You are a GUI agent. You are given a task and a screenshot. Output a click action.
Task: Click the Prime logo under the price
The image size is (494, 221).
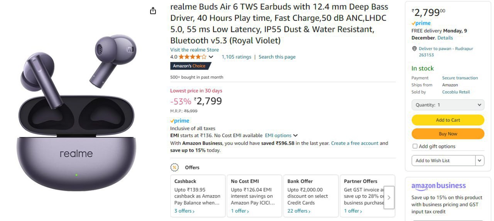[x=180, y=121]
